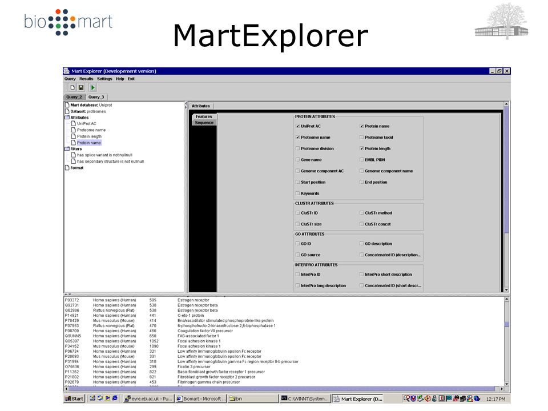Click the page icon beside Mart database

(67, 105)
